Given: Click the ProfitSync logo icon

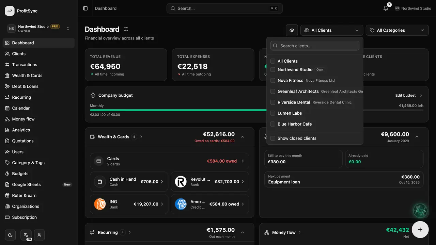Looking at the screenshot, I should [10, 11].
